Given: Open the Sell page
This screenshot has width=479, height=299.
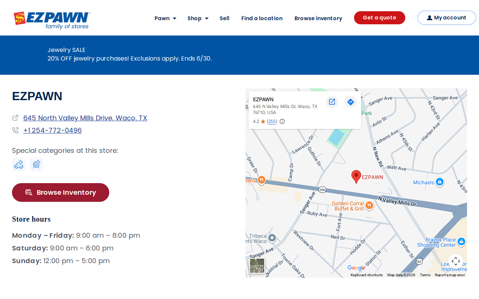Looking at the screenshot, I should (225, 18).
